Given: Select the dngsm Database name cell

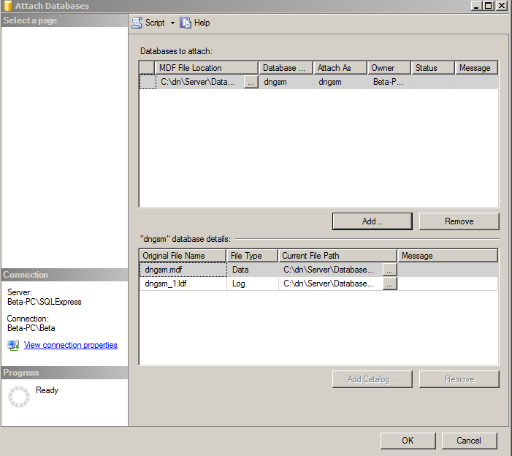Looking at the screenshot, I should click(286, 82).
